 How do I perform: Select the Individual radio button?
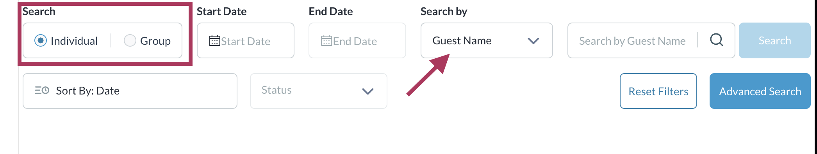[41, 40]
